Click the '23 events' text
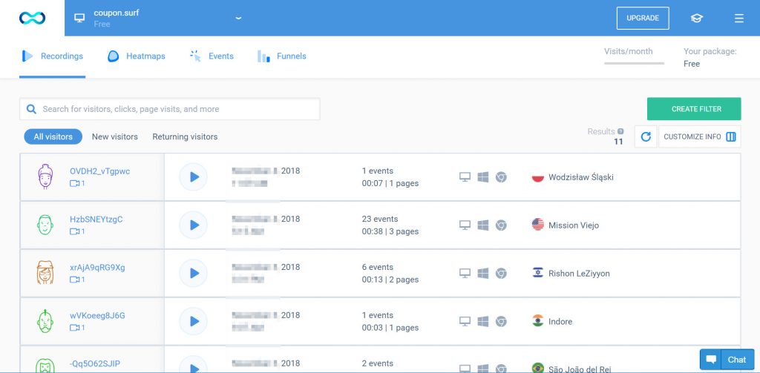This screenshot has height=373, width=760. click(379, 219)
